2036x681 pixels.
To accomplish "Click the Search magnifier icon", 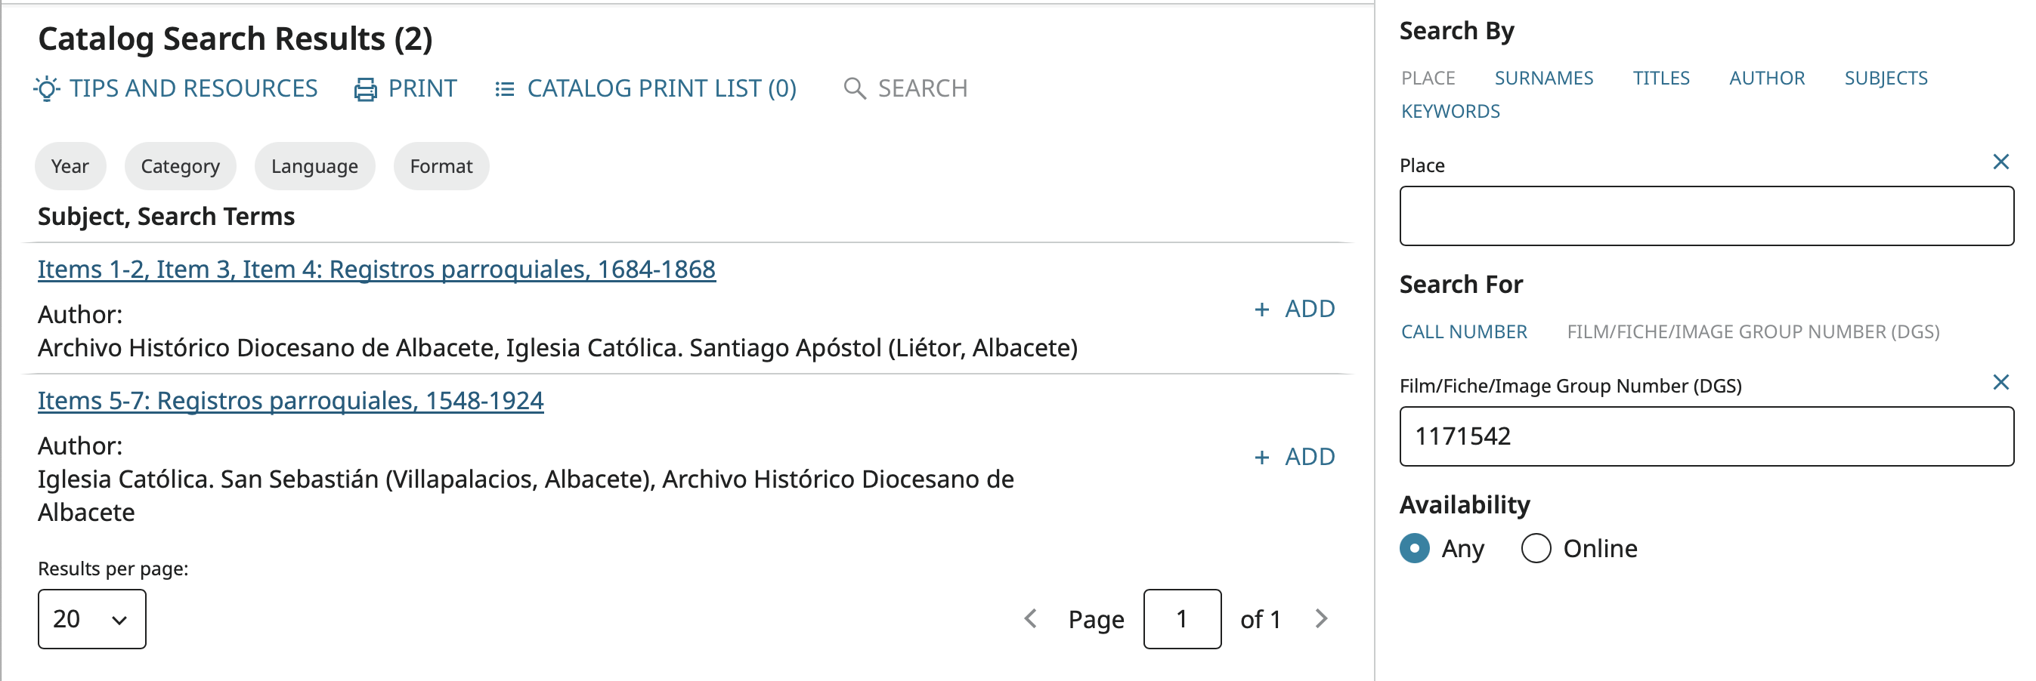I will 853,88.
